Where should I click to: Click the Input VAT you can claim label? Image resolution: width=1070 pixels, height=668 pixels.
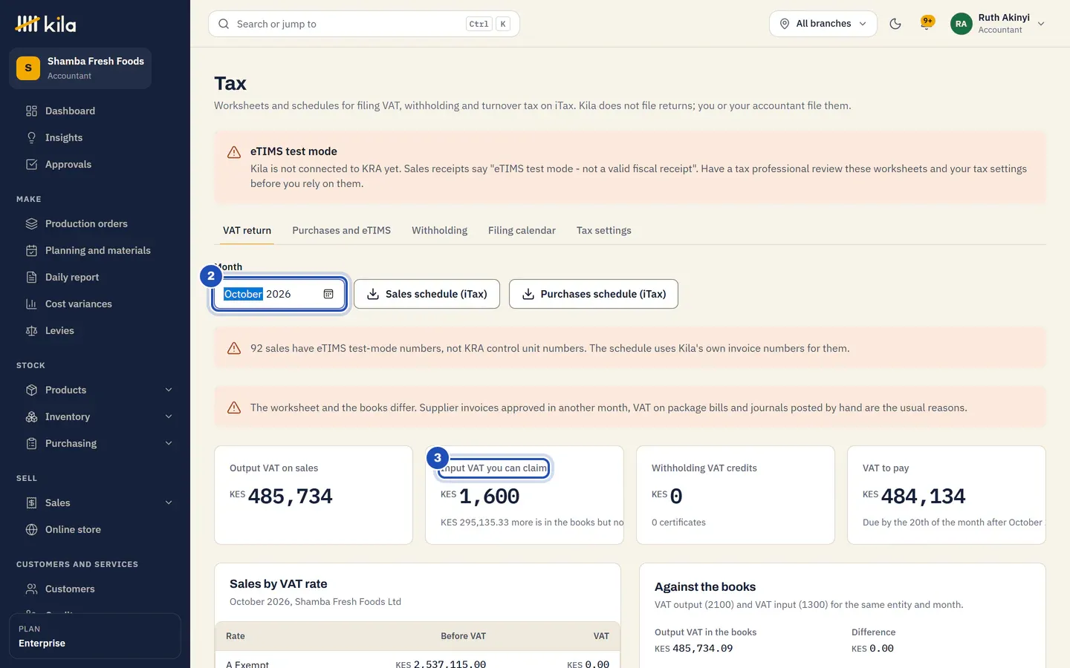pyautogui.click(x=494, y=468)
